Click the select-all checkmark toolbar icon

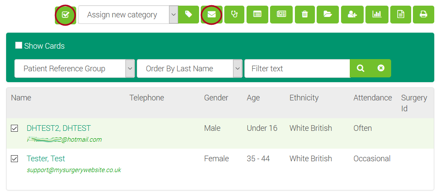point(65,15)
